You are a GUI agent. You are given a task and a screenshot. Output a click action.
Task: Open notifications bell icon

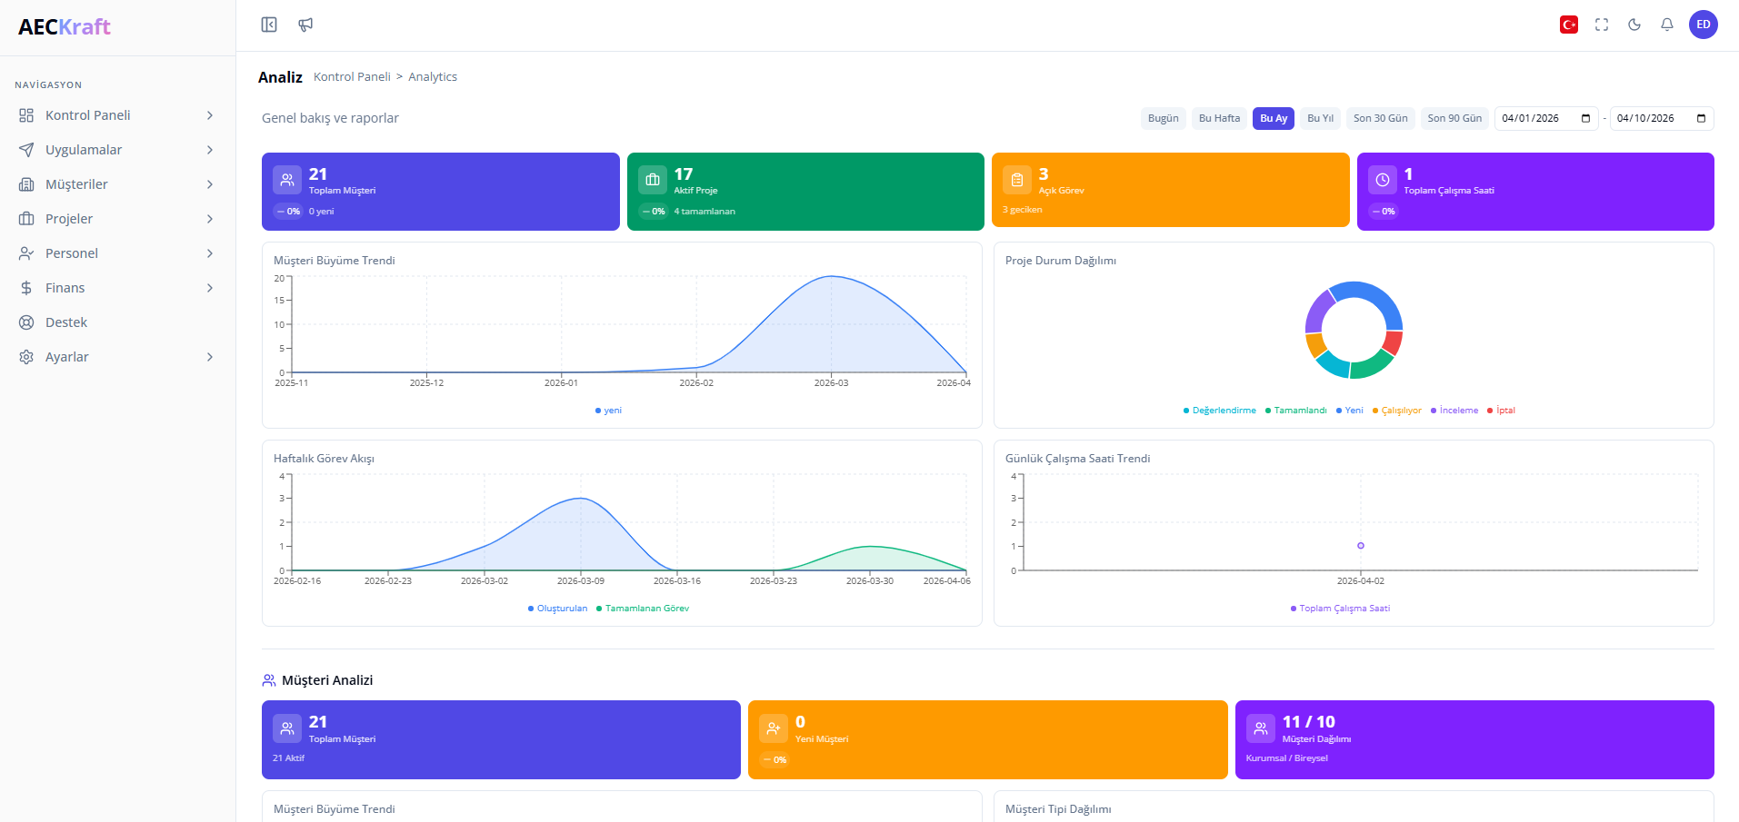pyautogui.click(x=1666, y=25)
